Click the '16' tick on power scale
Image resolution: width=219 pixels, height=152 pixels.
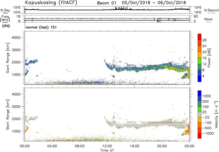coord(204,58)
